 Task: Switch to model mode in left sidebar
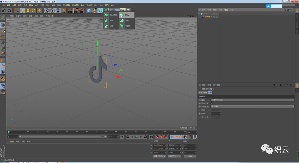3,25
